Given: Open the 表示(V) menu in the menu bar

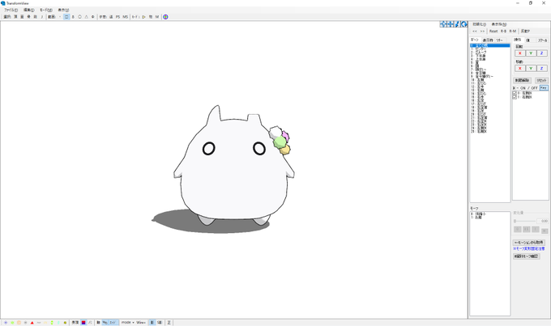Looking at the screenshot, I should (x=63, y=11).
